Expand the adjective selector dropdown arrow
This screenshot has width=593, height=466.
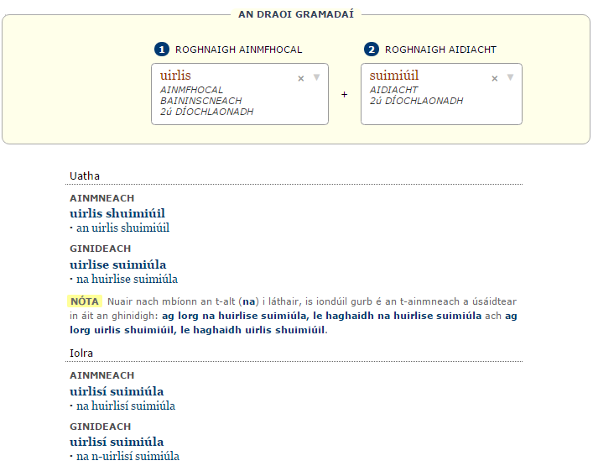(x=510, y=77)
